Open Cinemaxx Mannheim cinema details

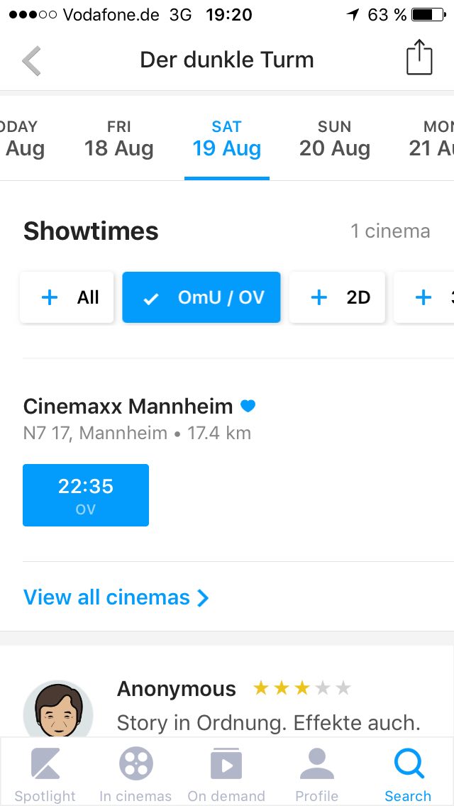tap(128, 407)
